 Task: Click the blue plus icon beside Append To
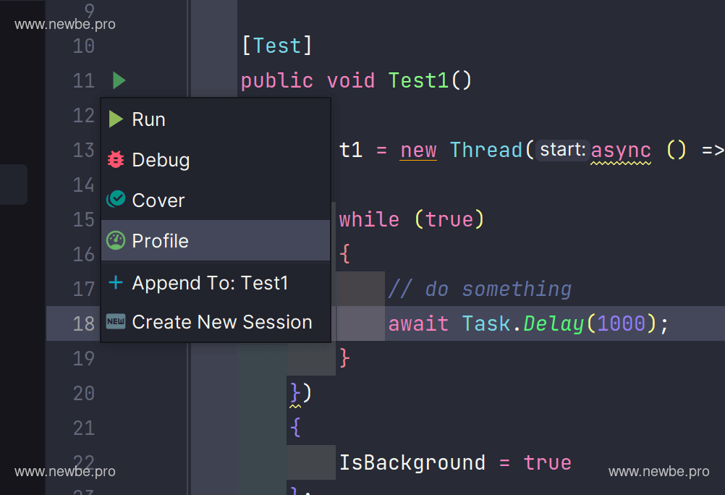coord(116,282)
